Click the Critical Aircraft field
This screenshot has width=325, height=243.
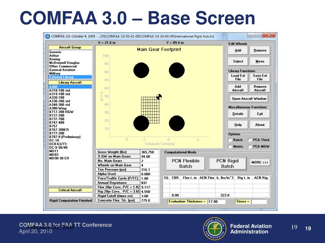[70, 195]
